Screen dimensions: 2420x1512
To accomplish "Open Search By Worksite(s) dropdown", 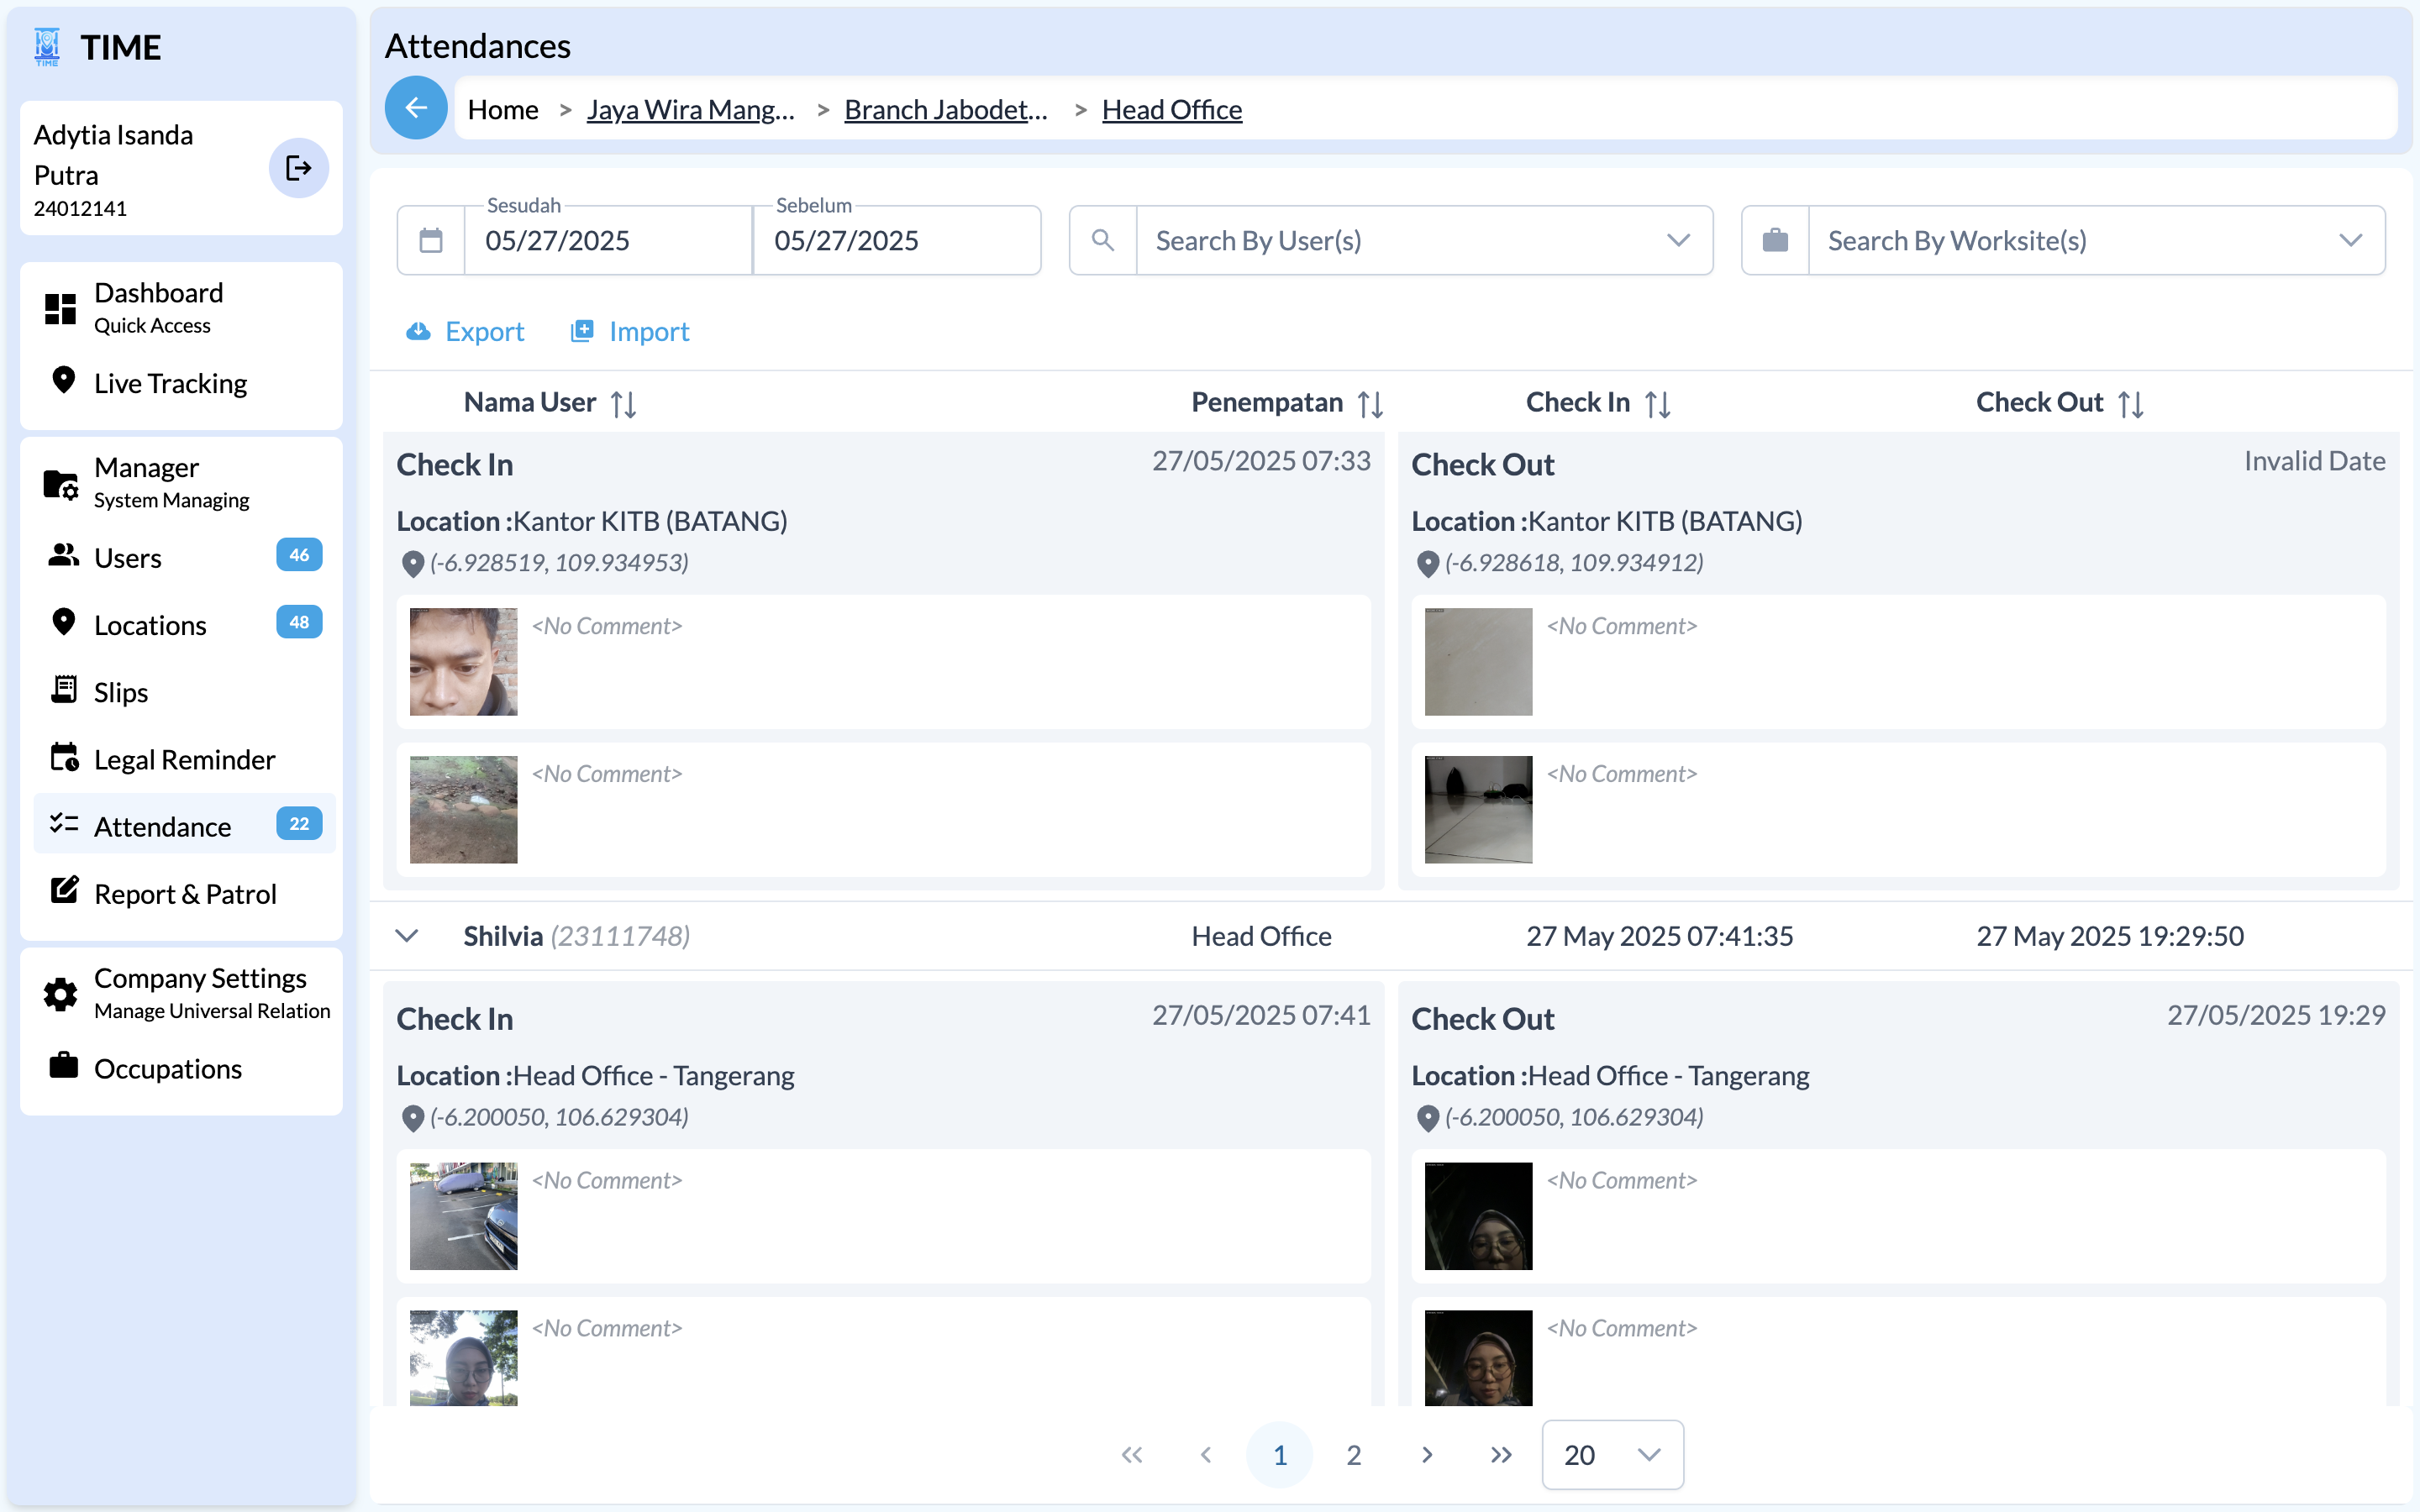I will click(x=2350, y=241).
